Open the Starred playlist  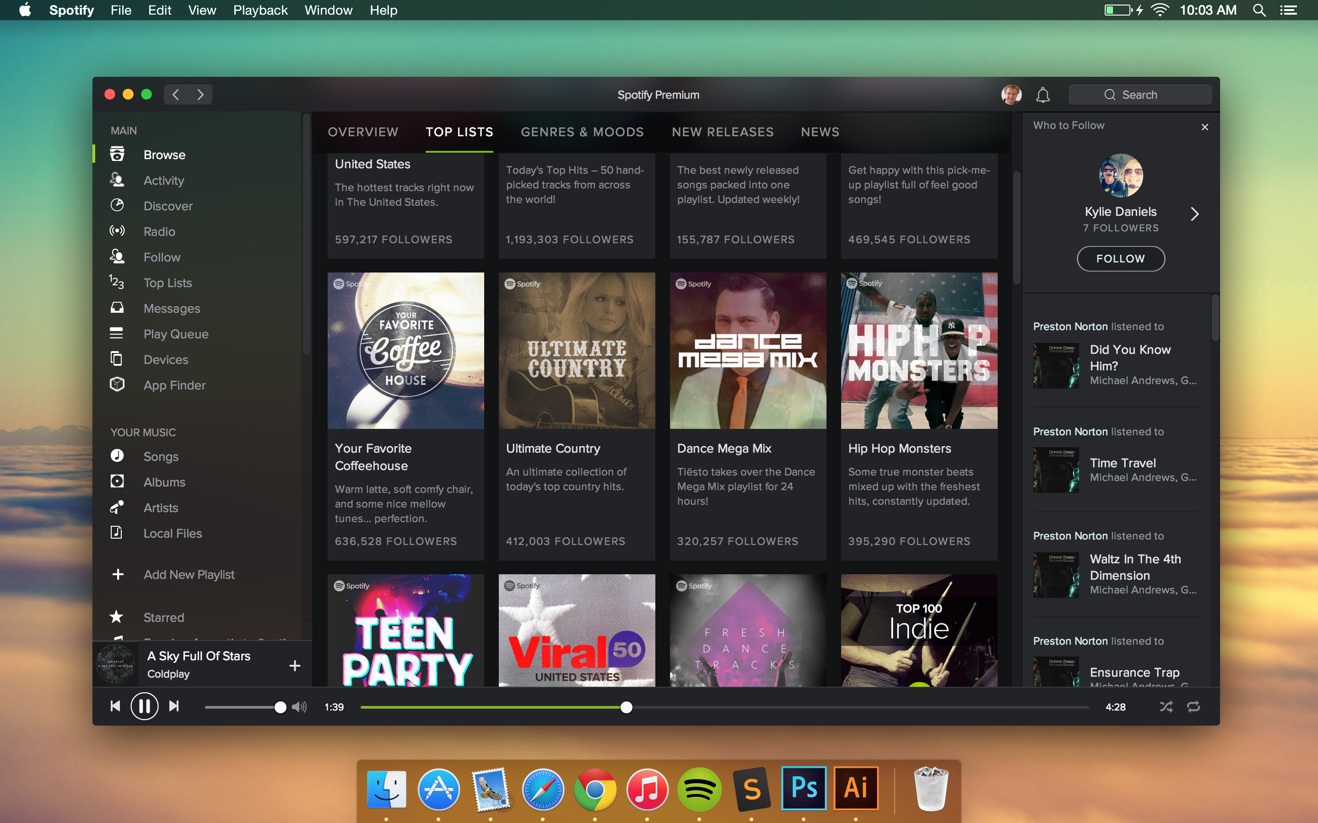(163, 617)
